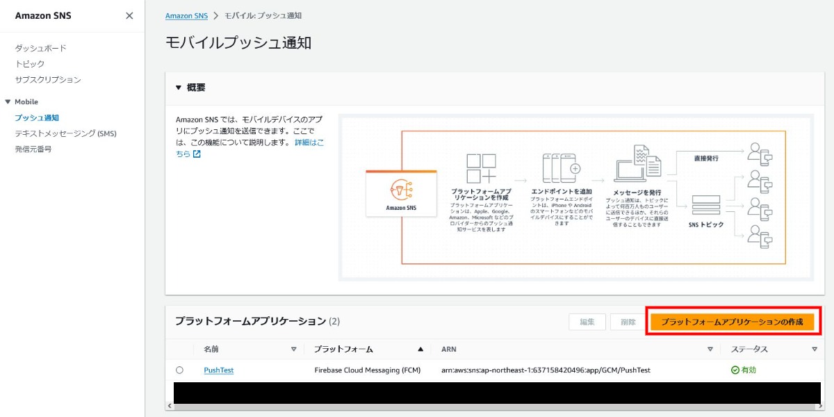Screen dimensions: 834x417
Task: Click the Amazon SNS sidebar title
Action: pos(43,16)
